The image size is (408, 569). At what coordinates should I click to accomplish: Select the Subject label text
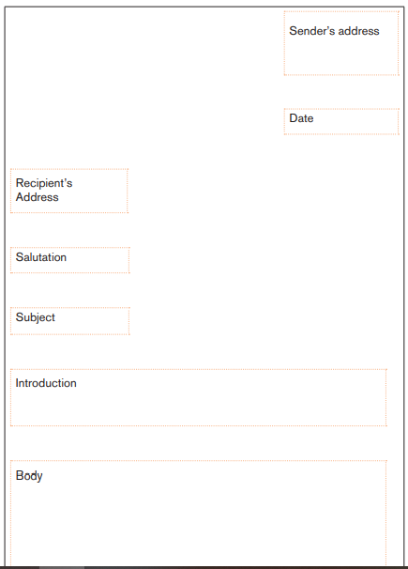pos(35,317)
